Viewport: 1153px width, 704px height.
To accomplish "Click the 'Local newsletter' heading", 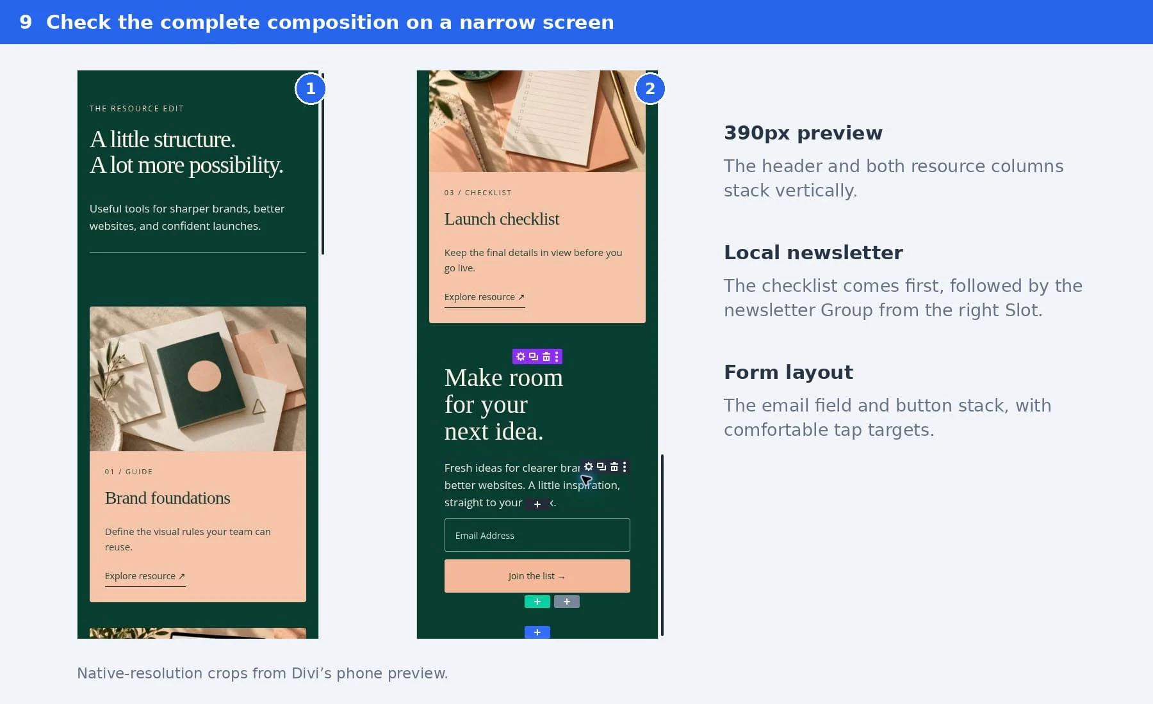I will click(x=814, y=253).
